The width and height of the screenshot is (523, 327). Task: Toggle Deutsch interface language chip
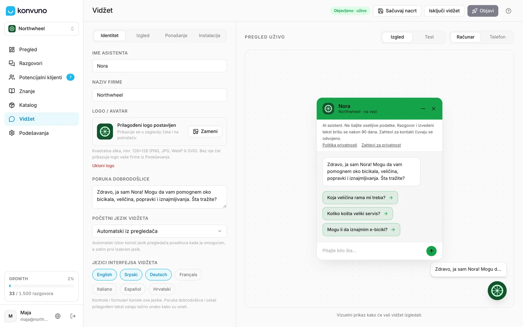coord(159,275)
